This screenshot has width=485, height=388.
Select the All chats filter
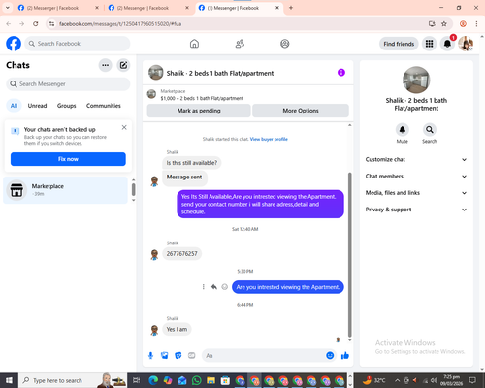pyautogui.click(x=14, y=106)
